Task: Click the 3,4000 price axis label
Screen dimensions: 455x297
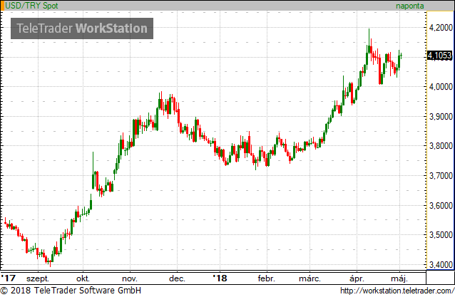Action: tap(441, 264)
